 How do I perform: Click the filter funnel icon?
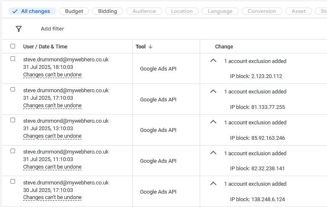click(18, 29)
